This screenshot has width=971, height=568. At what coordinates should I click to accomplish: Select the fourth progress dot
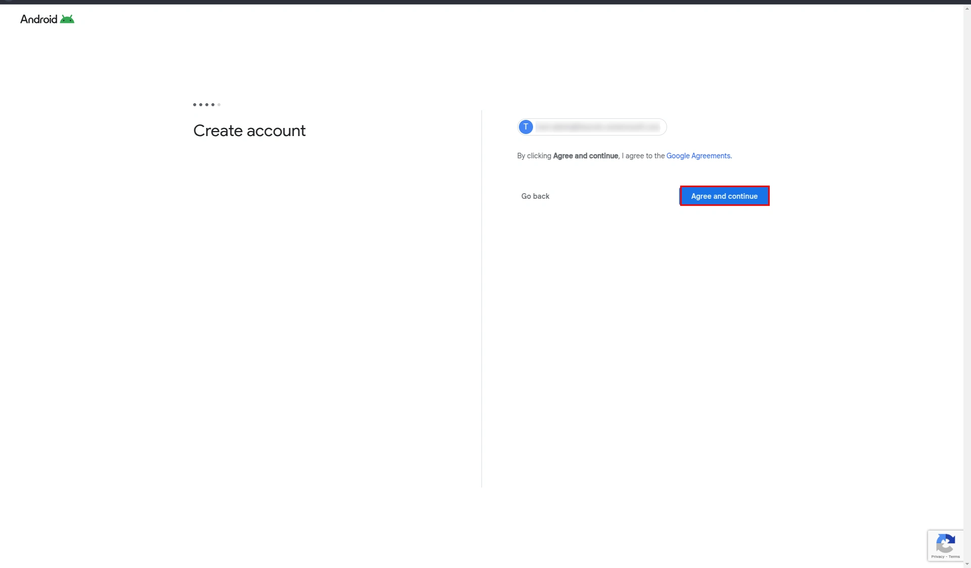point(212,105)
